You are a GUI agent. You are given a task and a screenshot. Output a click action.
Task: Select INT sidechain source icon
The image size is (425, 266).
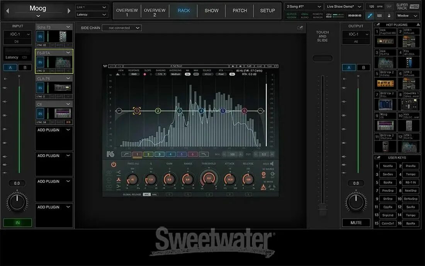[263, 174]
